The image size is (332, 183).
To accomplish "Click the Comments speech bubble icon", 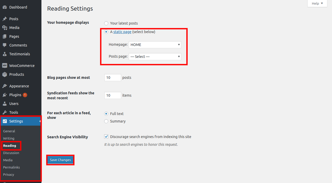I will click(5, 45).
